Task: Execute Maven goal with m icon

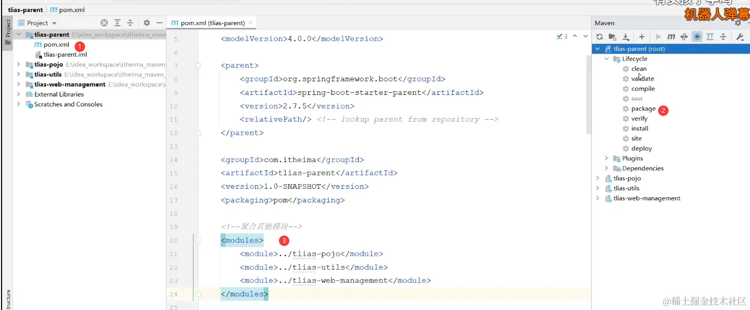Action: [x=671, y=37]
